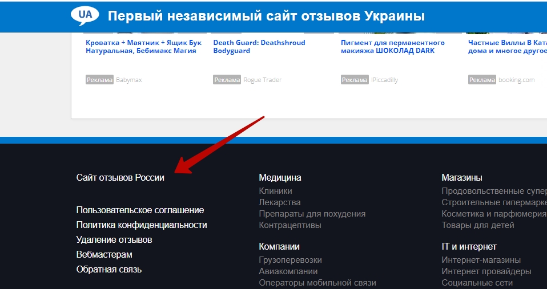The height and width of the screenshot is (289, 547).
Task: Open Пользовательское соглашение page
Action: coord(140,210)
